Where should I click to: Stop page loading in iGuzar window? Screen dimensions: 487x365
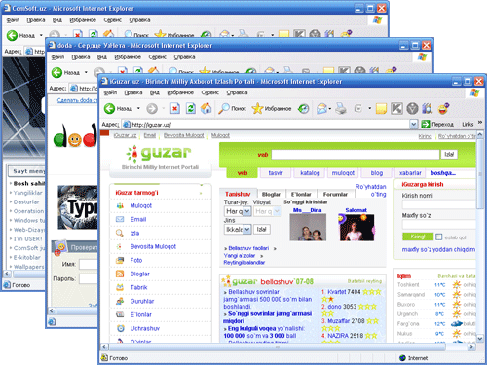[x=175, y=108]
